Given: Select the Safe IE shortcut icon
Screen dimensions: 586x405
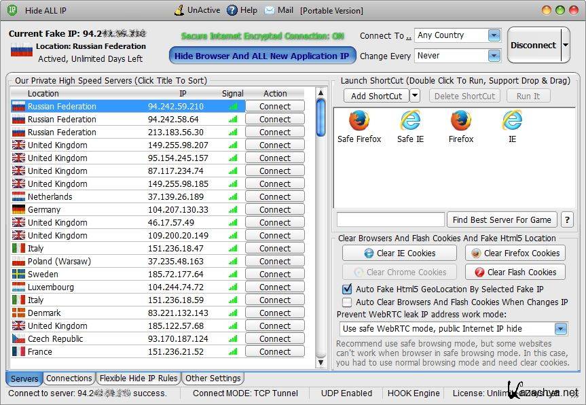Looking at the screenshot, I should click(410, 121).
